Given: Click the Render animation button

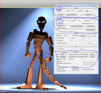Looking at the screenshot, I should pos(91,29).
